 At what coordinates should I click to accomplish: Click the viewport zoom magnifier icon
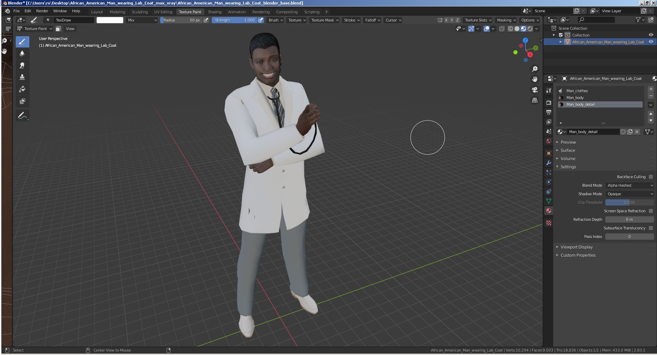click(535, 69)
